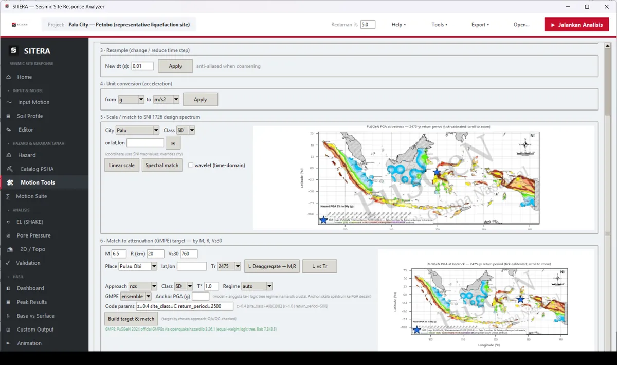Click the Dashboard panel icon
The image size is (617, 365).
[8, 288]
